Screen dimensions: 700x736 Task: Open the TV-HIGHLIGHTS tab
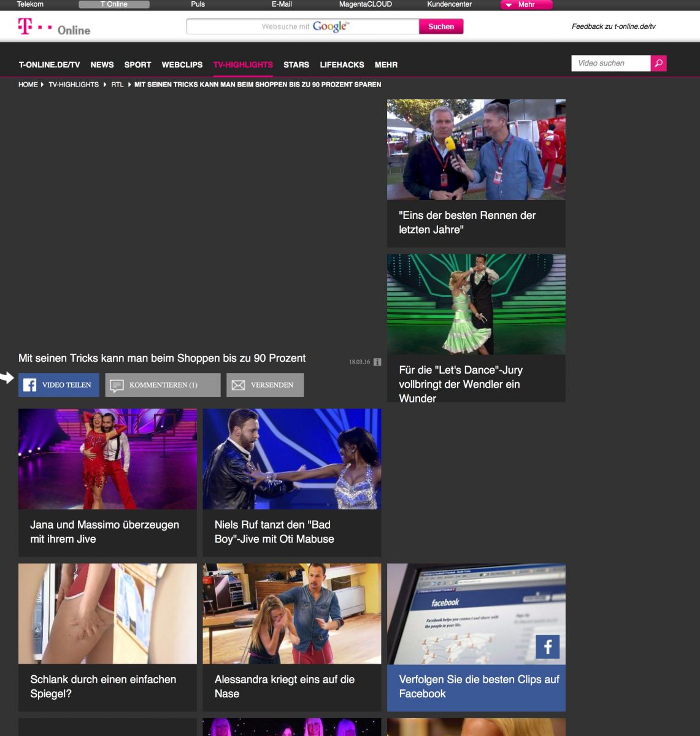(243, 64)
